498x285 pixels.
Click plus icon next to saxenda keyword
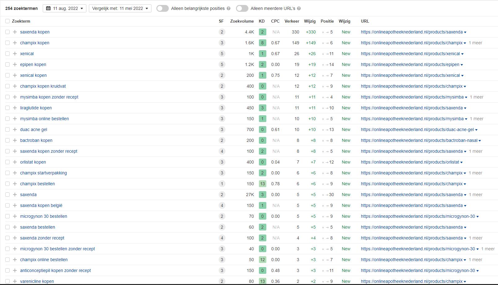[15, 195]
